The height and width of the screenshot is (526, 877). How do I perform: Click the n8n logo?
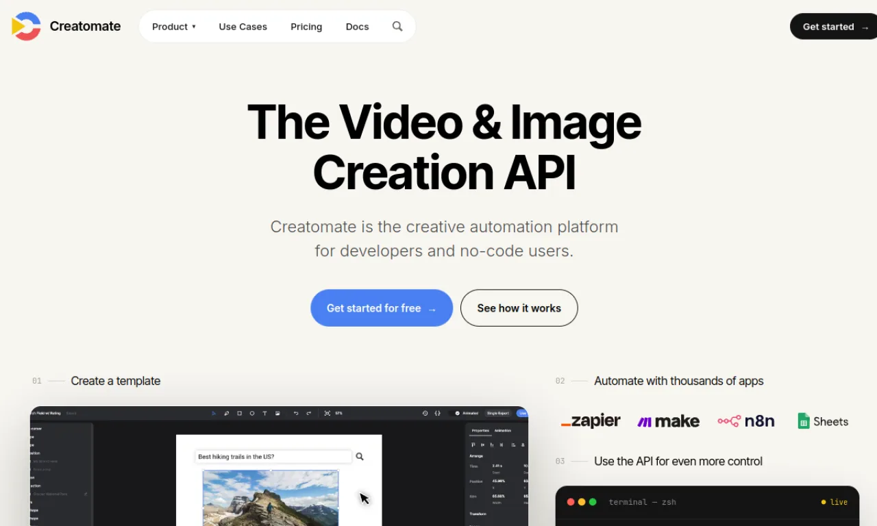click(746, 421)
